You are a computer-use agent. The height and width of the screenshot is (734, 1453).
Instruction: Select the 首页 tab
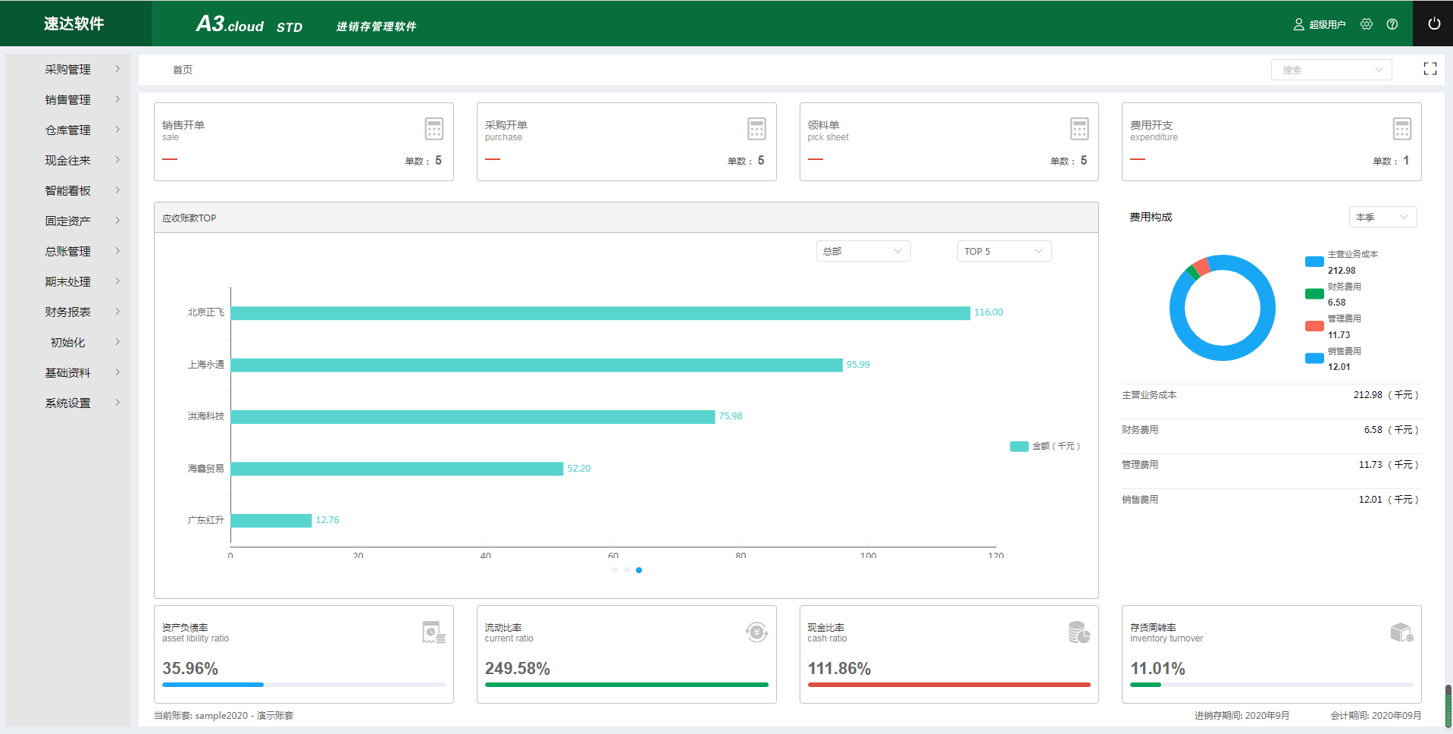(183, 70)
